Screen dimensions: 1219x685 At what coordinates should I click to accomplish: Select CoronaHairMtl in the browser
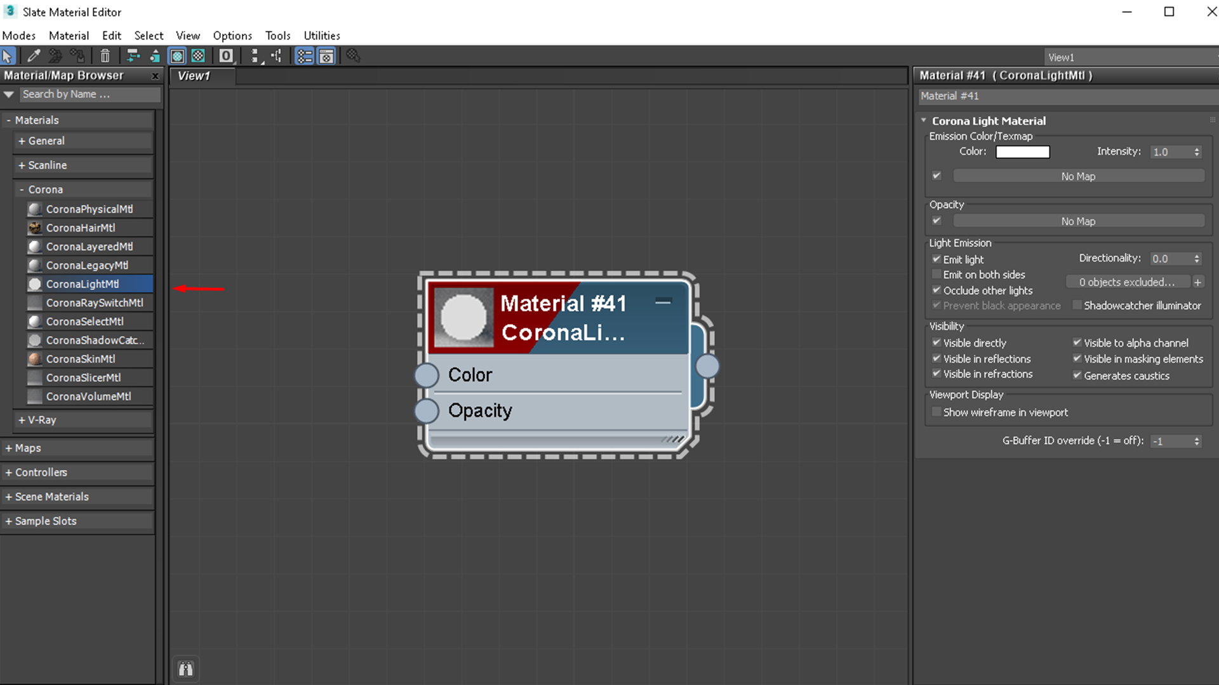click(x=90, y=228)
